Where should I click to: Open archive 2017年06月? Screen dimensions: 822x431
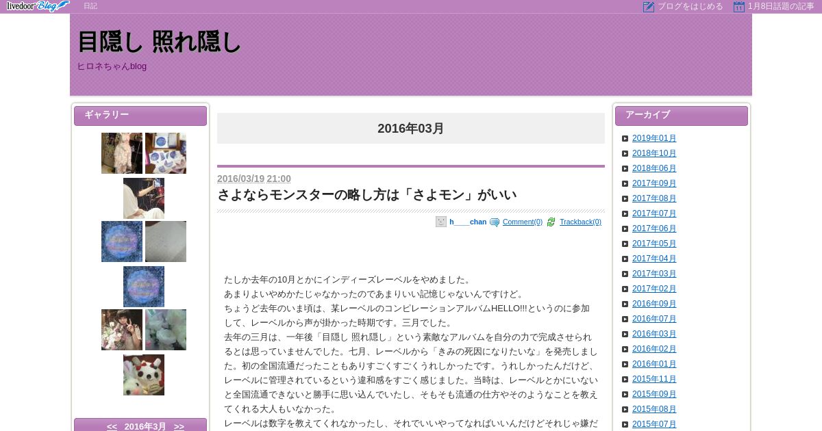(654, 228)
